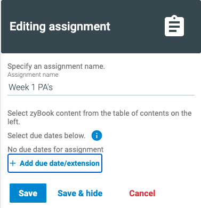Screen dimensions: 201x208
Task: Open the blue due dates info icon
Action: coord(97,135)
